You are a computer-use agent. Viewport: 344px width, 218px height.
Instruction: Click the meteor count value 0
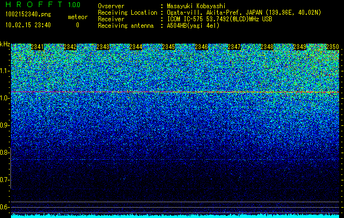pyautogui.click(x=78, y=25)
